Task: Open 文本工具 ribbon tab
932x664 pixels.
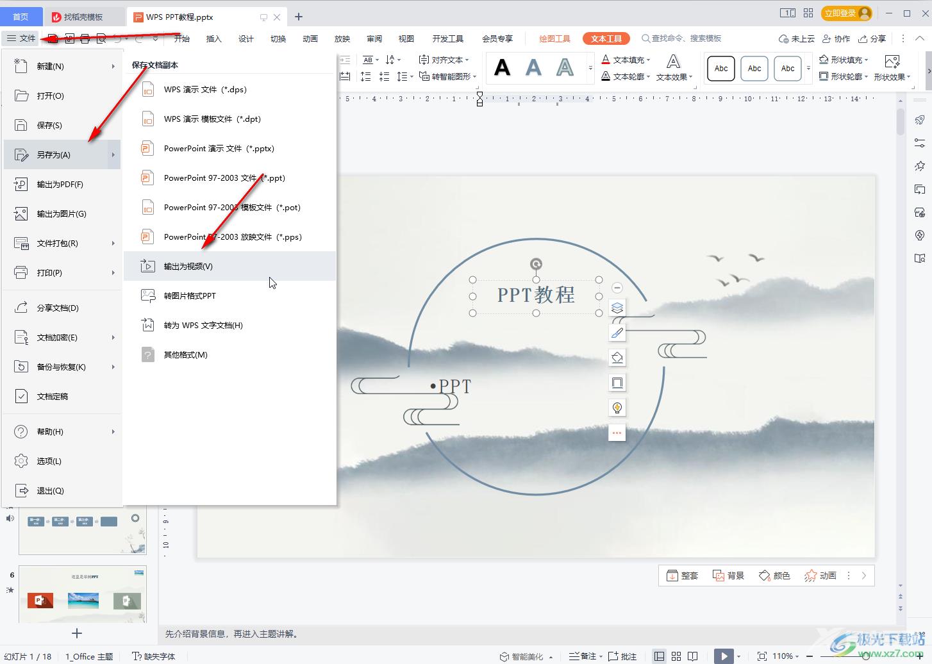Action: 606,38
